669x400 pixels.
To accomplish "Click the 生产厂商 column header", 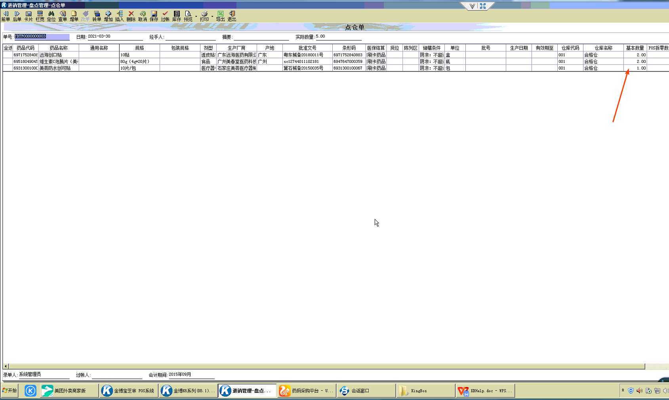I will click(236, 48).
